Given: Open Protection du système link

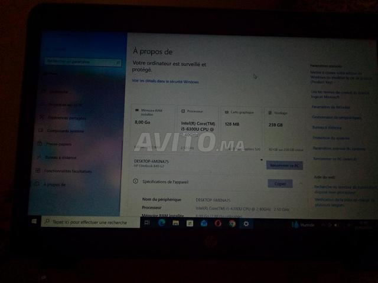Looking at the screenshot, I should pyautogui.click(x=331, y=138).
